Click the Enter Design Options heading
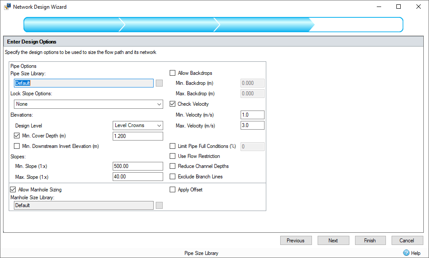Viewport: 429px width, 258px height. pyautogui.click(x=32, y=42)
